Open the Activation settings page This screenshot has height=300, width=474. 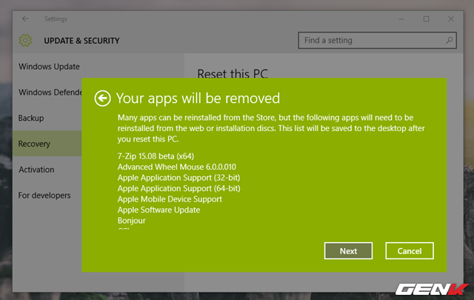36,170
